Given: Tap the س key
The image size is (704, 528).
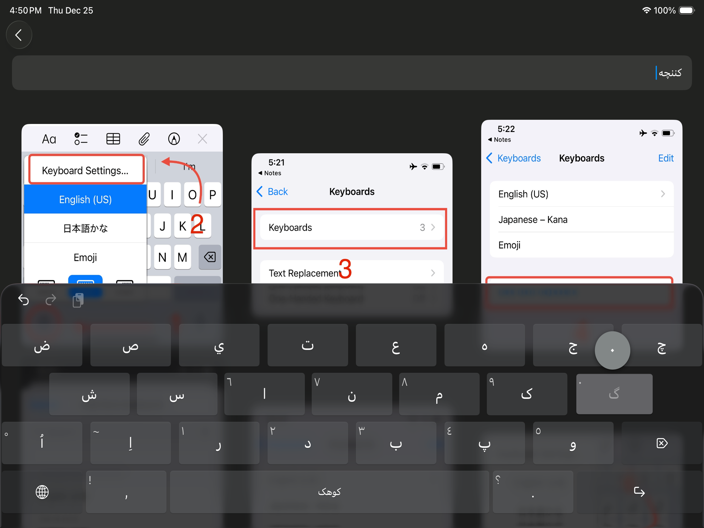Looking at the screenshot, I should (177, 394).
